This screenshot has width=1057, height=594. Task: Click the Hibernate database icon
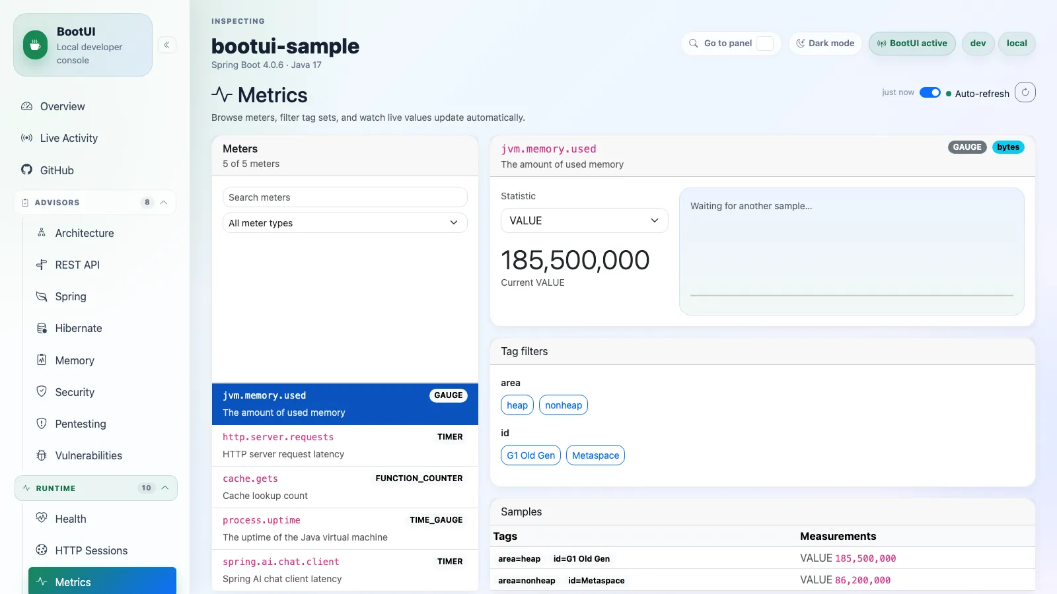tap(42, 327)
